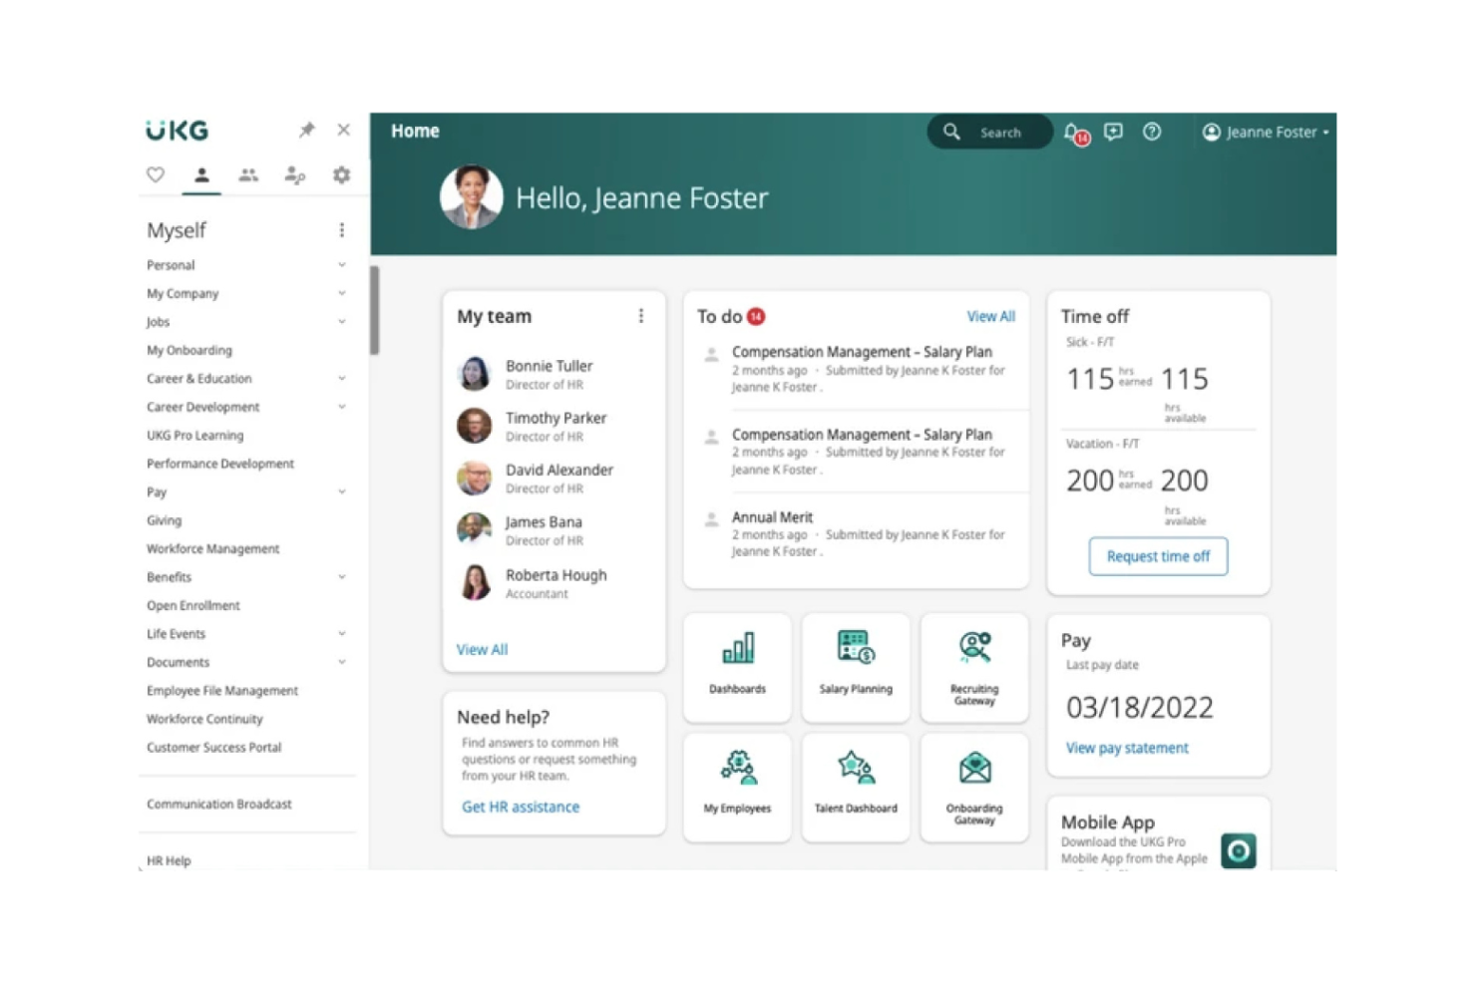Open the Jeanne Foster account dropdown

coord(1266,132)
